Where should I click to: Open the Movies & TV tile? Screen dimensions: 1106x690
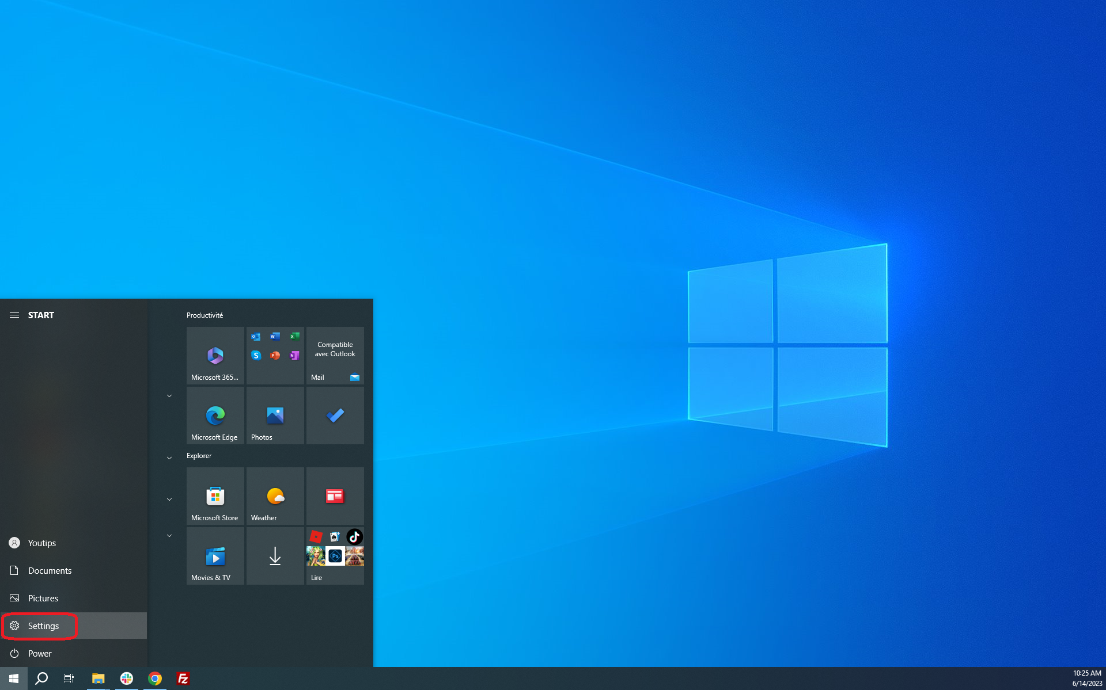pyautogui.click(x=215, y=555)
